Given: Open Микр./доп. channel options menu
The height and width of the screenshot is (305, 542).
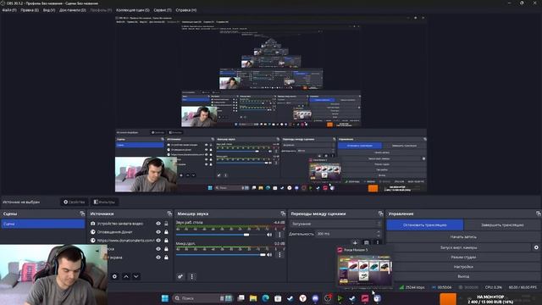Looking at the screenshot, I should 280,255.
